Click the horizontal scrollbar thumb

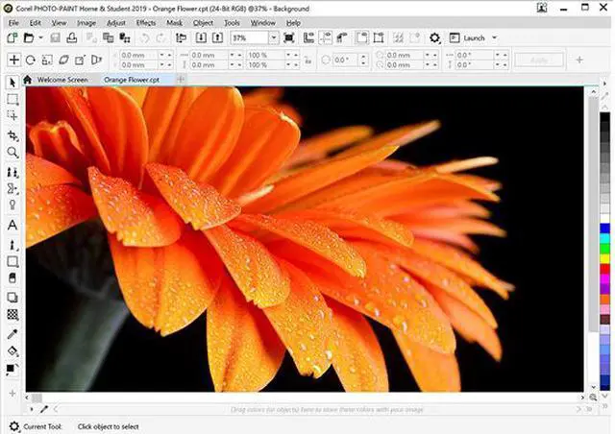[37, 398]
